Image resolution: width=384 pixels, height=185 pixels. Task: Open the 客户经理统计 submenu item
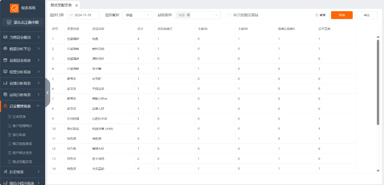click(x=22, y=126)
